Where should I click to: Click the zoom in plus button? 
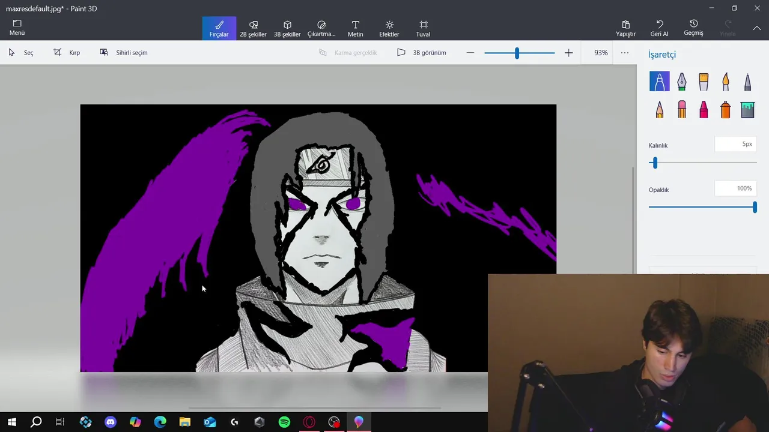point(568,53)
